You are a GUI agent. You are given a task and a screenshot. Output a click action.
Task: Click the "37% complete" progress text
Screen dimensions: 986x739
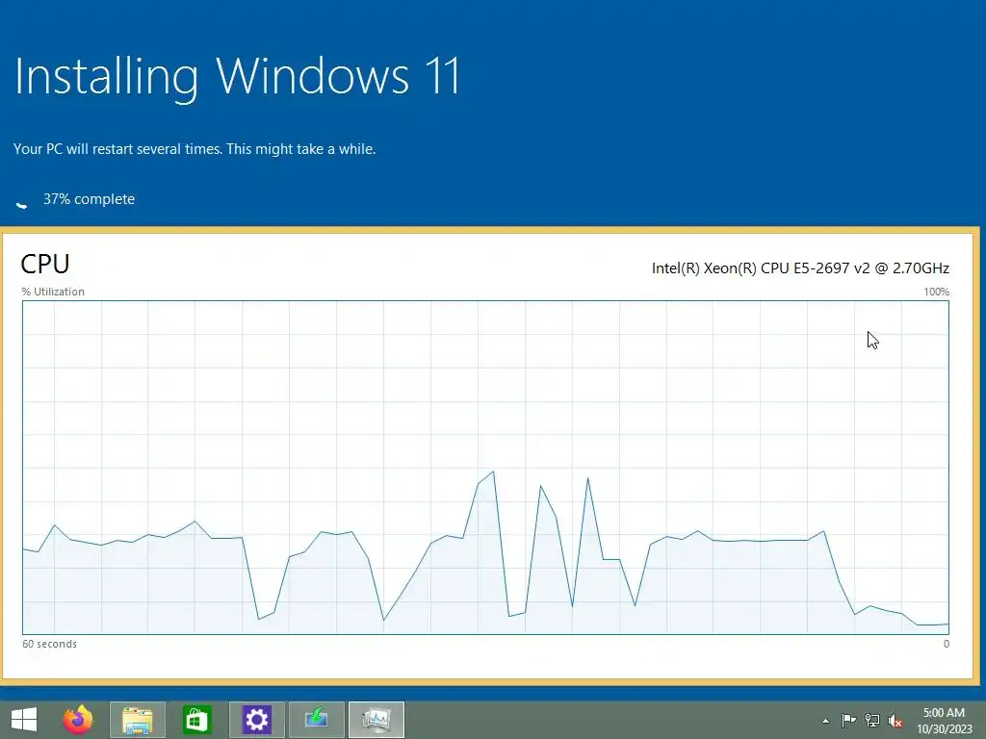[89, 199]
